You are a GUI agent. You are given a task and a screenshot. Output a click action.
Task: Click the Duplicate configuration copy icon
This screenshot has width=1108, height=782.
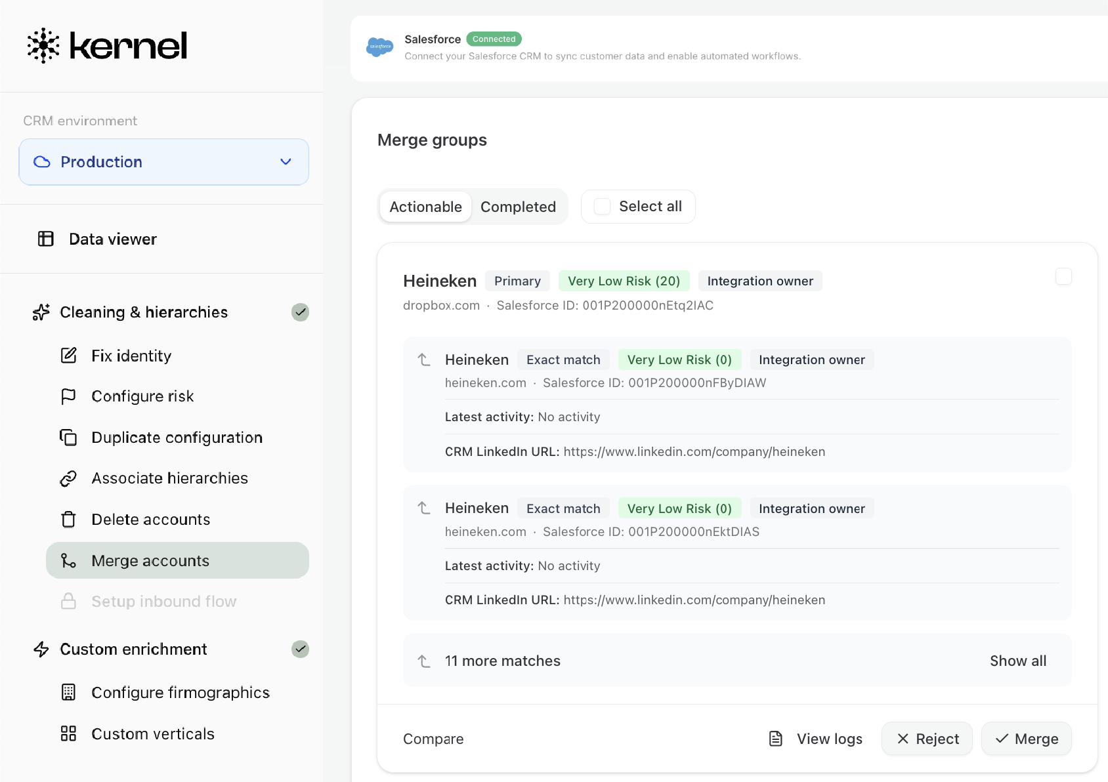[68, 437]
